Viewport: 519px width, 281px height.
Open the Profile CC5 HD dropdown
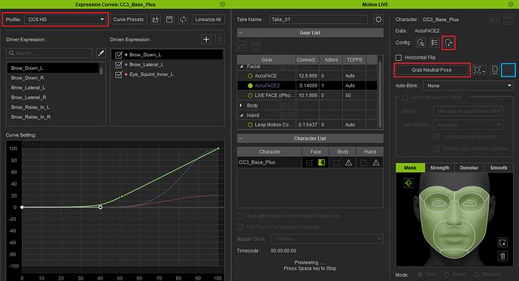(65, 20)
